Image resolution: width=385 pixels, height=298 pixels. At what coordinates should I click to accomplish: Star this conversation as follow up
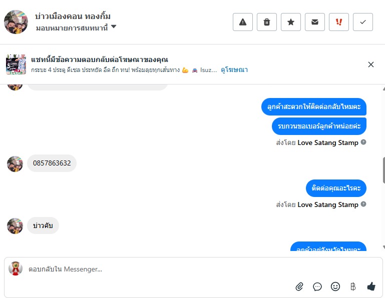(291, 22)
